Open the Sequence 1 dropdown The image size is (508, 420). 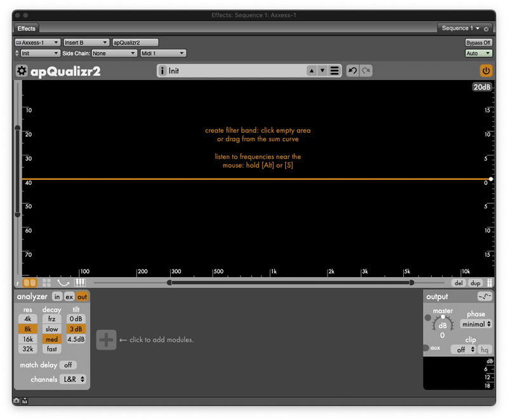point(460,28)
